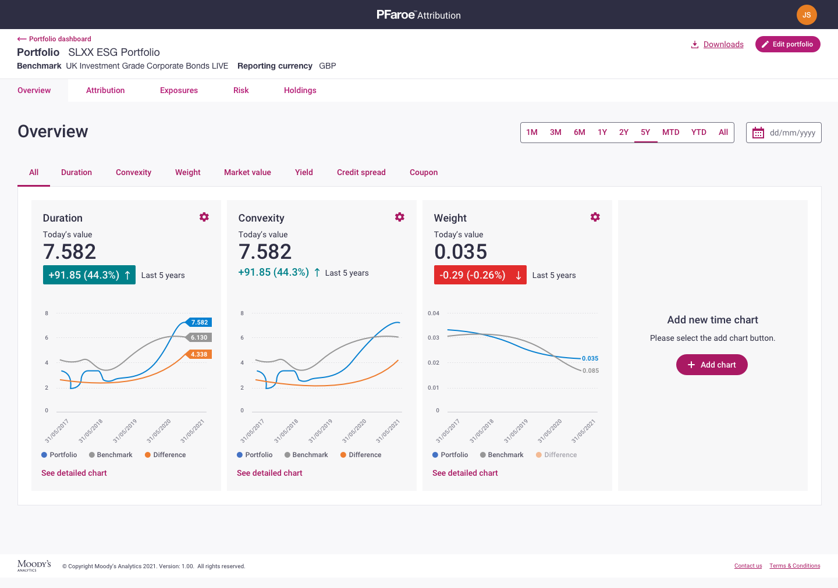Enable Difference legend in Weight chart
Image resolution: width=838 pixels, height=588 pixels.
coord(556,455)
